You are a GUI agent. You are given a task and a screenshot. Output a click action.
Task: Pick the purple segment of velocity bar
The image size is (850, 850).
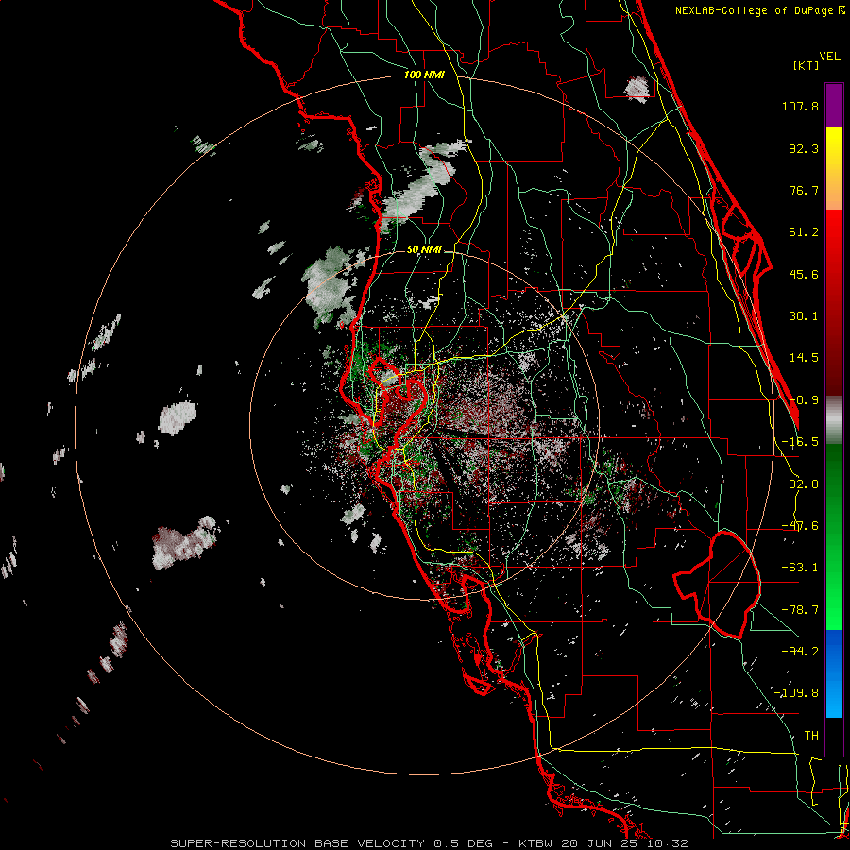(x=834, y=105)
